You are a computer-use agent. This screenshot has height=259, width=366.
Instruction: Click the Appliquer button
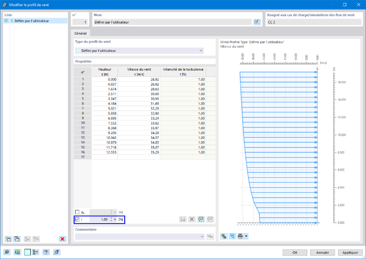click(x=350, y=252)
